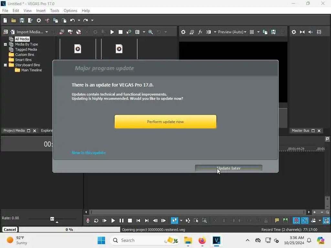Screen dimensions: 331x248
Task: Click the Paste clipboard icon
Action: pyautogui.click(x=64, y=20)
